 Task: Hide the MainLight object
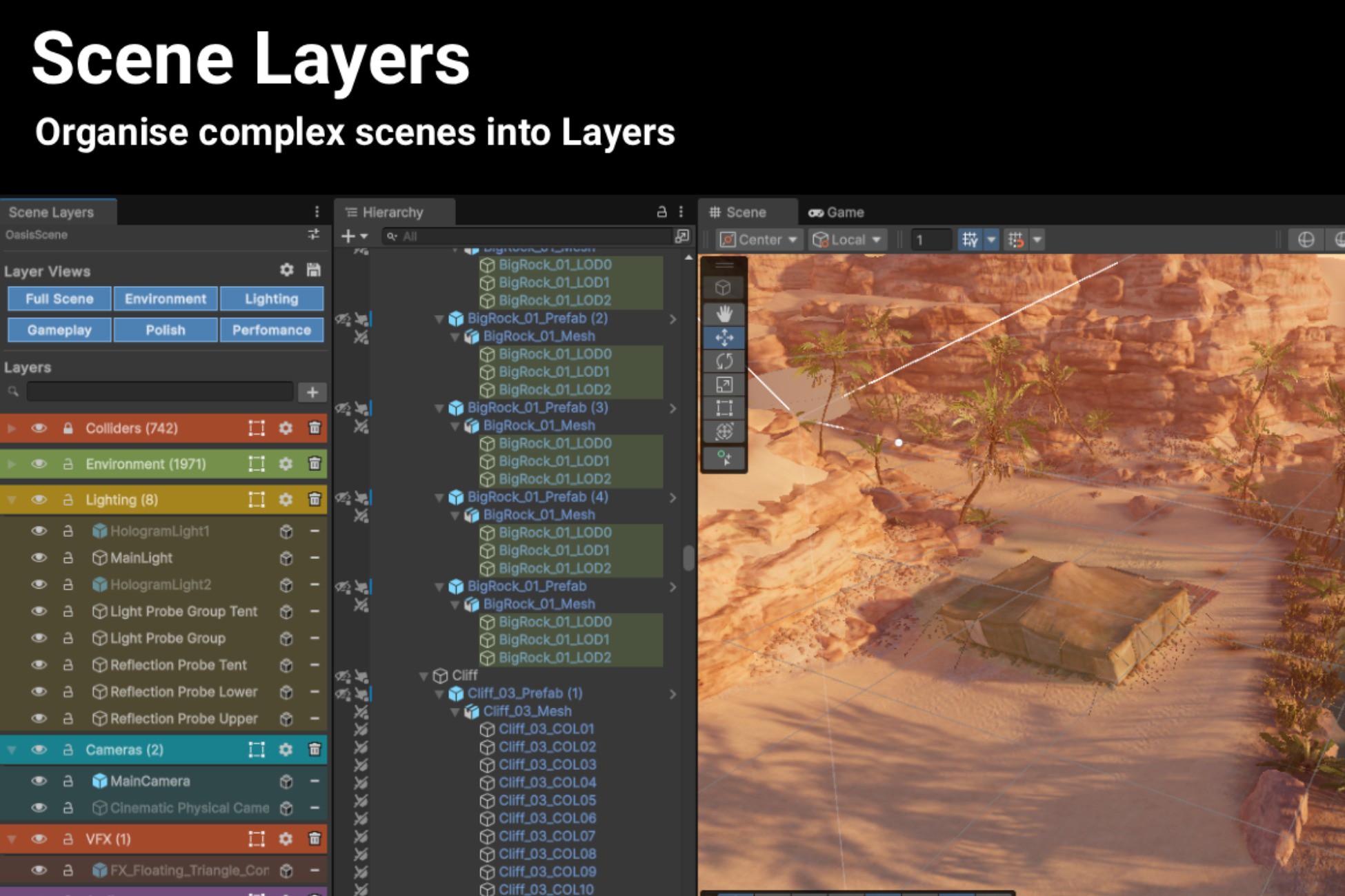tap(39, 558)
